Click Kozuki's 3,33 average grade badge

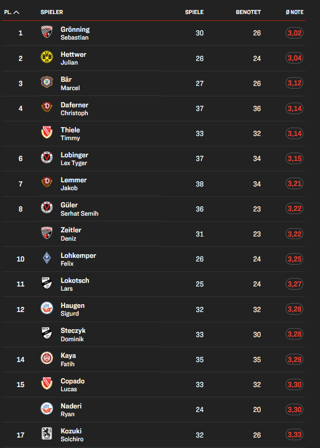tap(295, 434)
